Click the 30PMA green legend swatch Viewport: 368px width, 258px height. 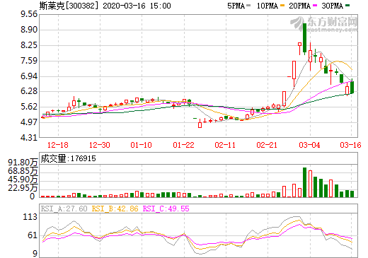(347, 5)
